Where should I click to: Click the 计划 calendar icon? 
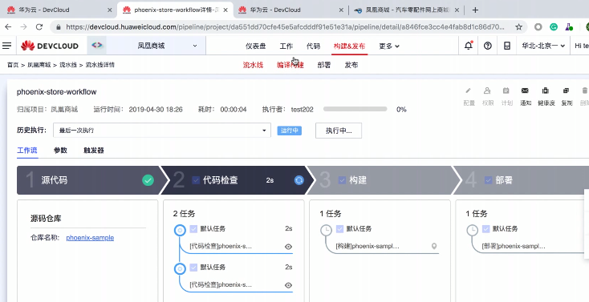tap(506, 91)
